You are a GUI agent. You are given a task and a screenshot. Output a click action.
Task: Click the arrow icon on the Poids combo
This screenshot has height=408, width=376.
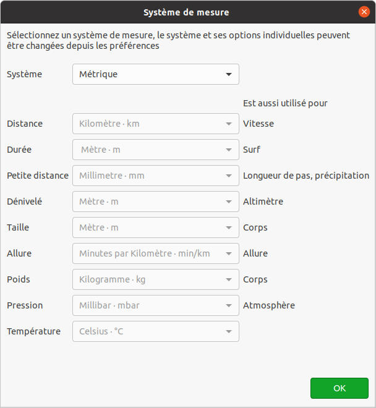[x=229, y=279]
